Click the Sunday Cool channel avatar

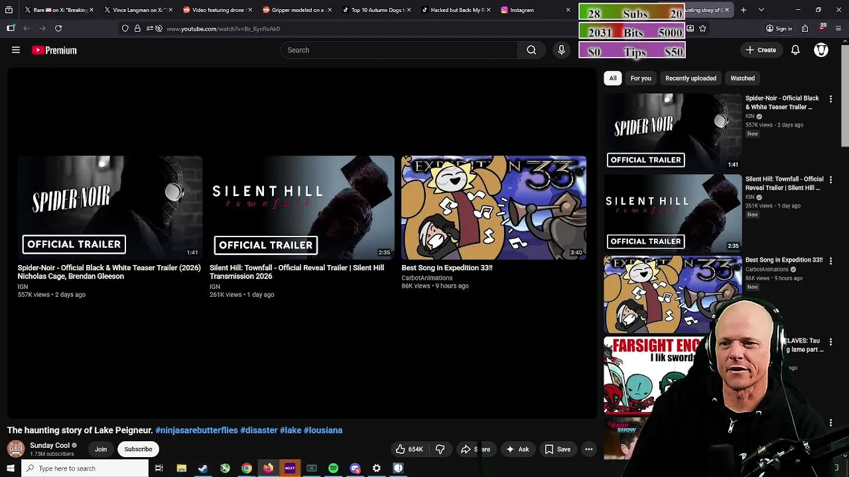click(x=16, y=449)
